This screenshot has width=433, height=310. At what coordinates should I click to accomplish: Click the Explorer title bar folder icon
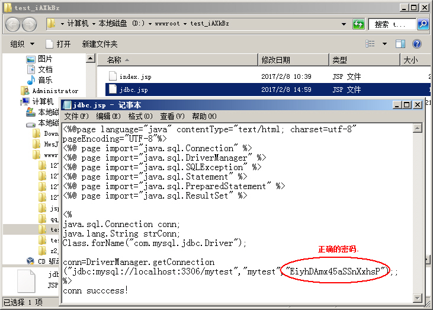click(x=8, y=8)
